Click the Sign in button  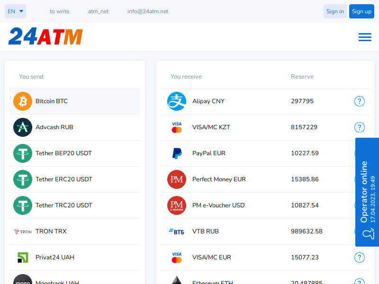335,11
